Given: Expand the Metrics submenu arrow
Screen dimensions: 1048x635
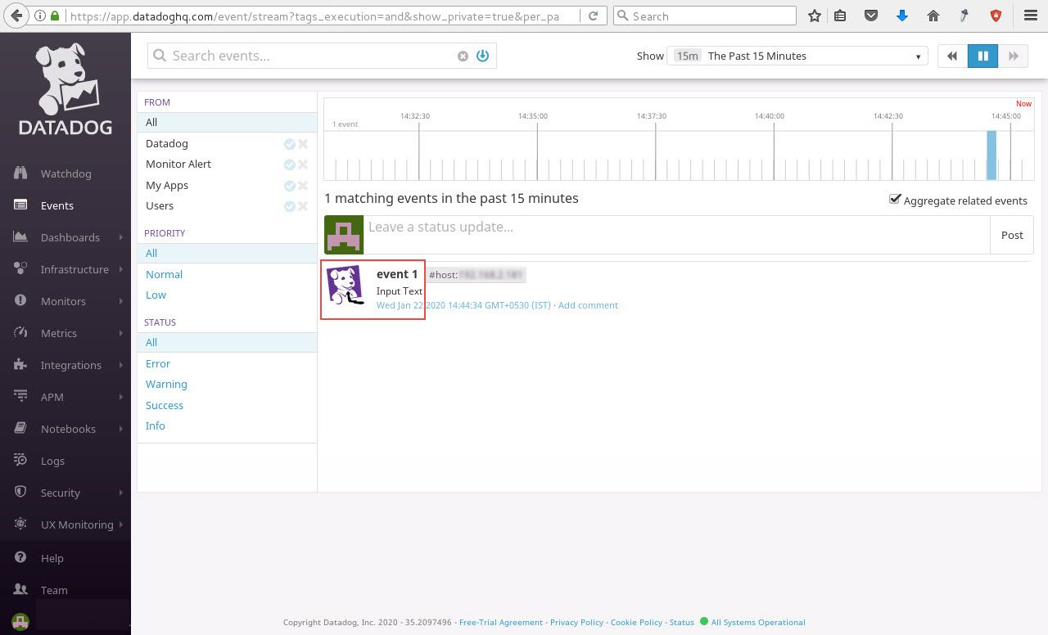Looking at the screenshot, I should 120,333.
